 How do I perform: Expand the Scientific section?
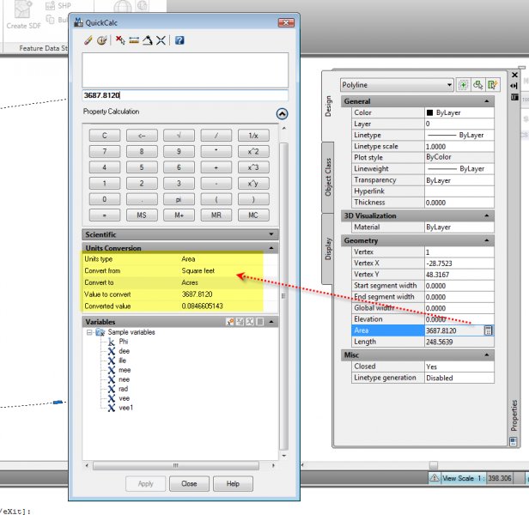click(271, 234)
